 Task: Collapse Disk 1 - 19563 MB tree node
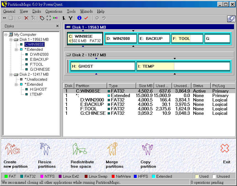11,40
